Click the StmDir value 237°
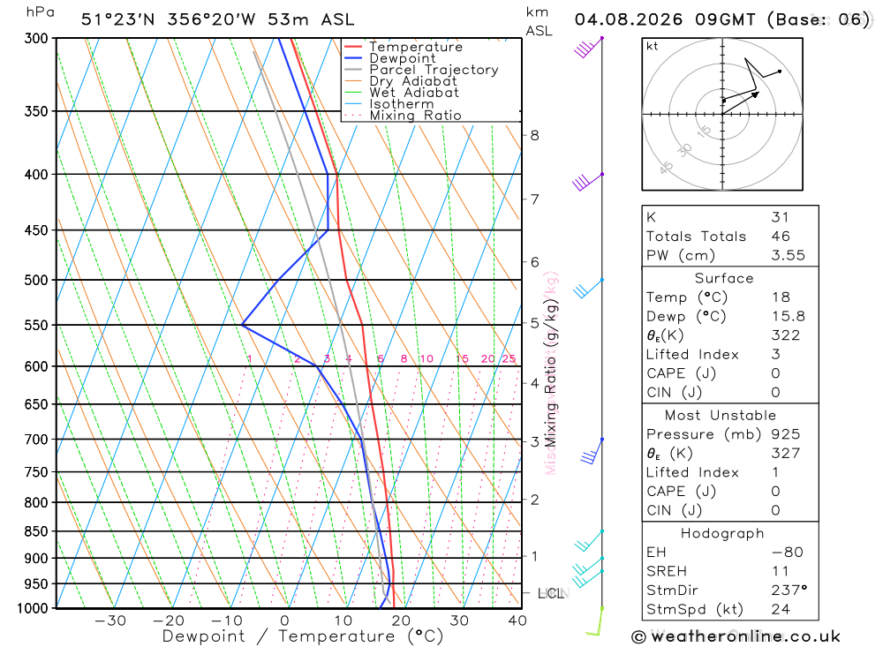This screenshot has height=647, width=883. coord(789,591)
